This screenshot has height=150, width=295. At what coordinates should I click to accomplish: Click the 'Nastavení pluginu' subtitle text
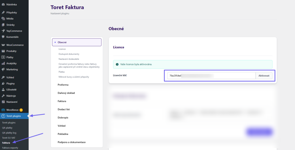point(60,13)
